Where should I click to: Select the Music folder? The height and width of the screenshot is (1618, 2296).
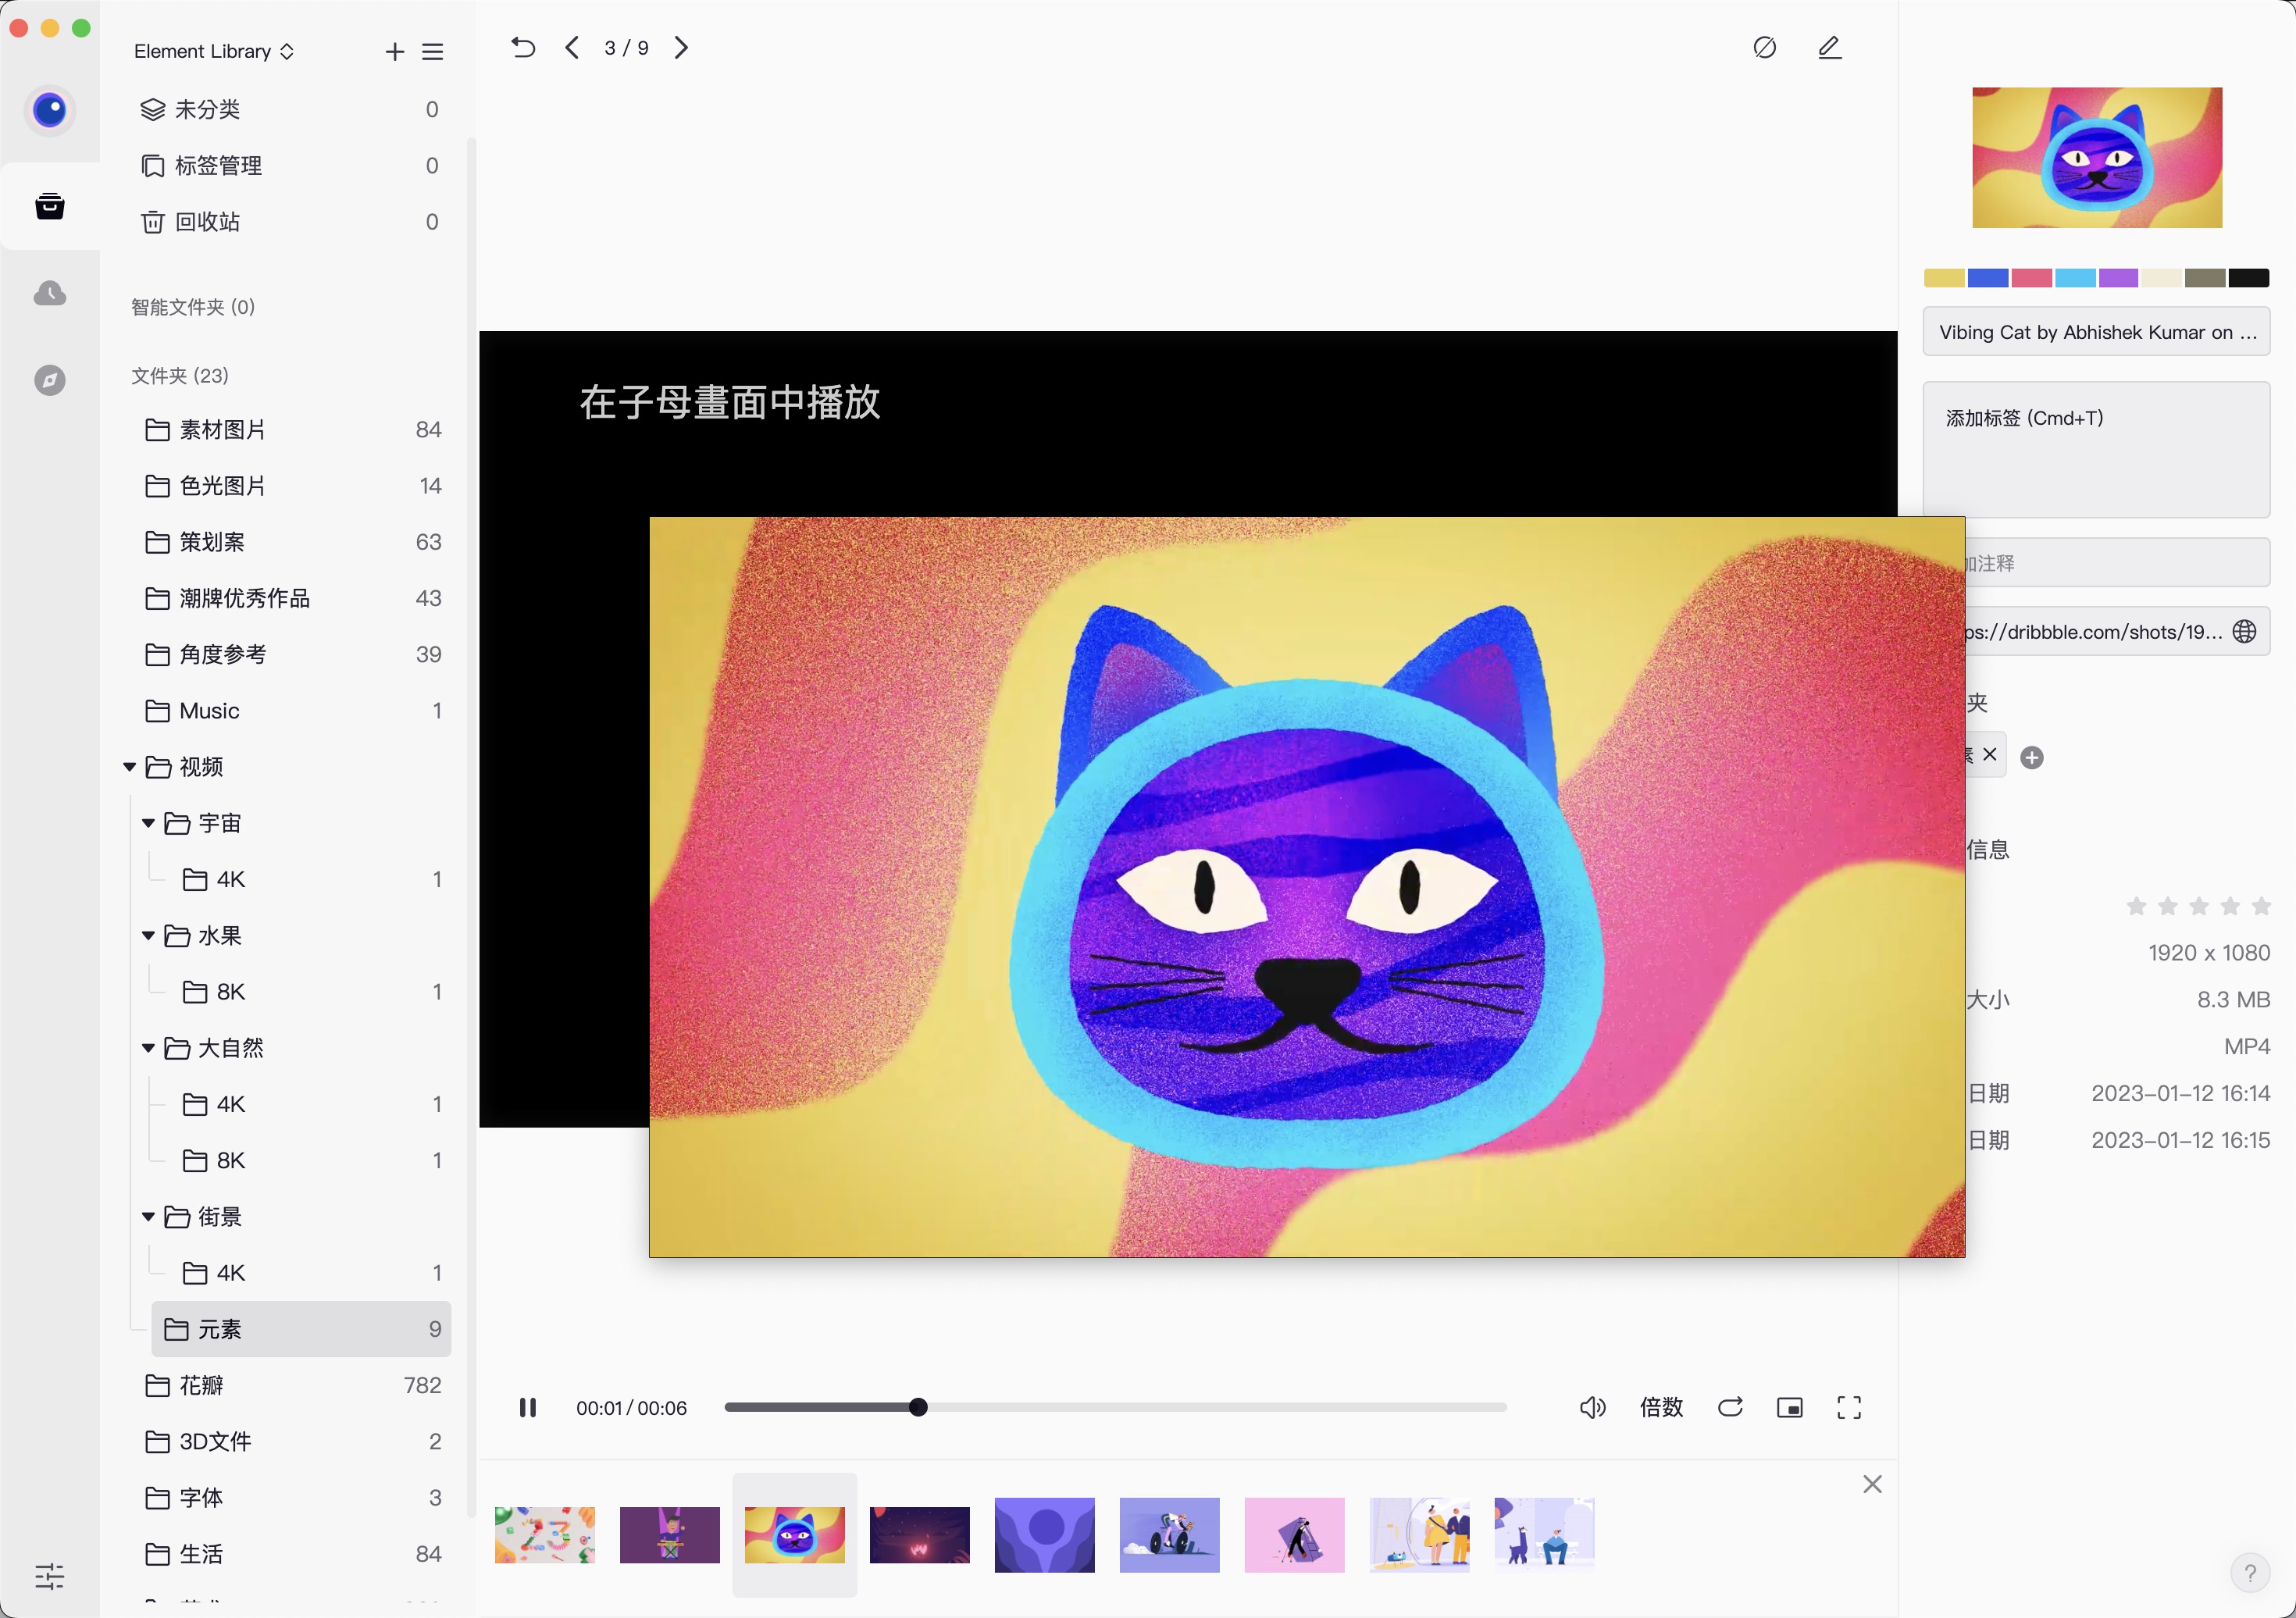(x=291, y=710)
